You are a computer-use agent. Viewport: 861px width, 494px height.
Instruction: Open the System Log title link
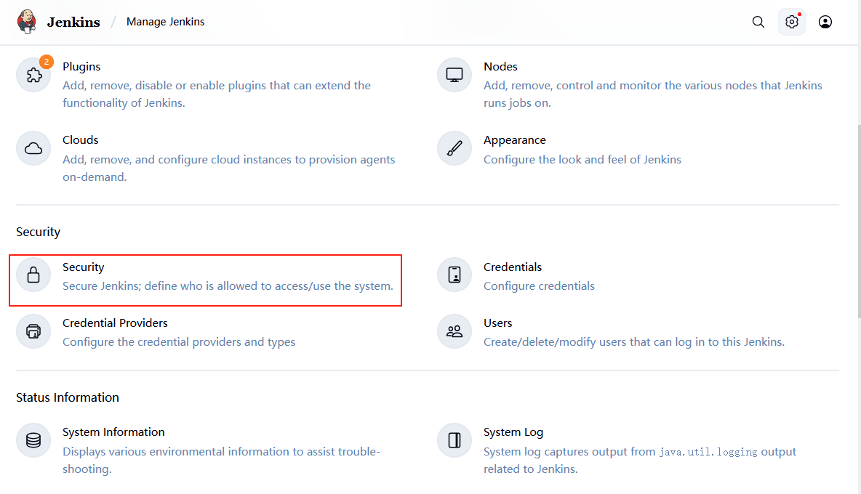pyautogui.click(x=513, y=432)
